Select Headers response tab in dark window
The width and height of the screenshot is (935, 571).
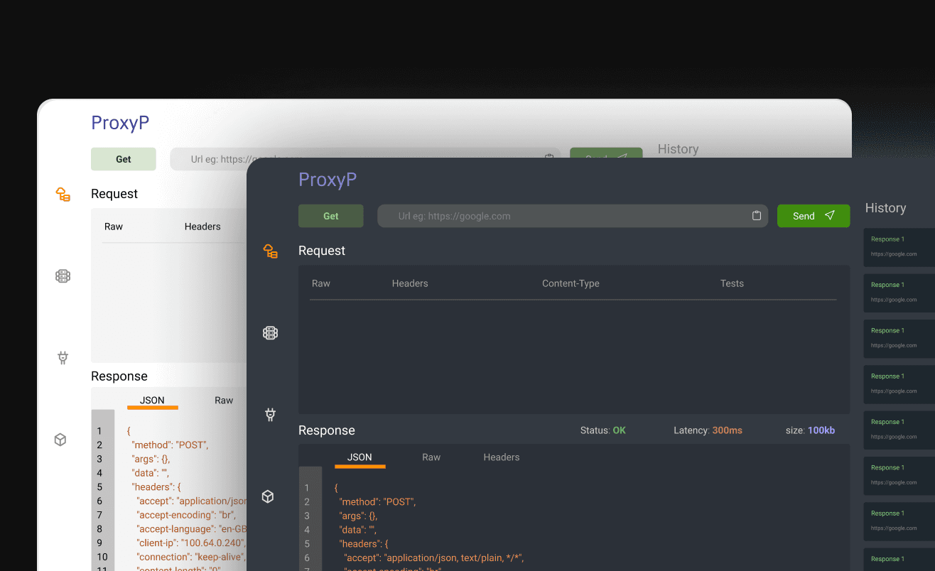pos(502,457)
